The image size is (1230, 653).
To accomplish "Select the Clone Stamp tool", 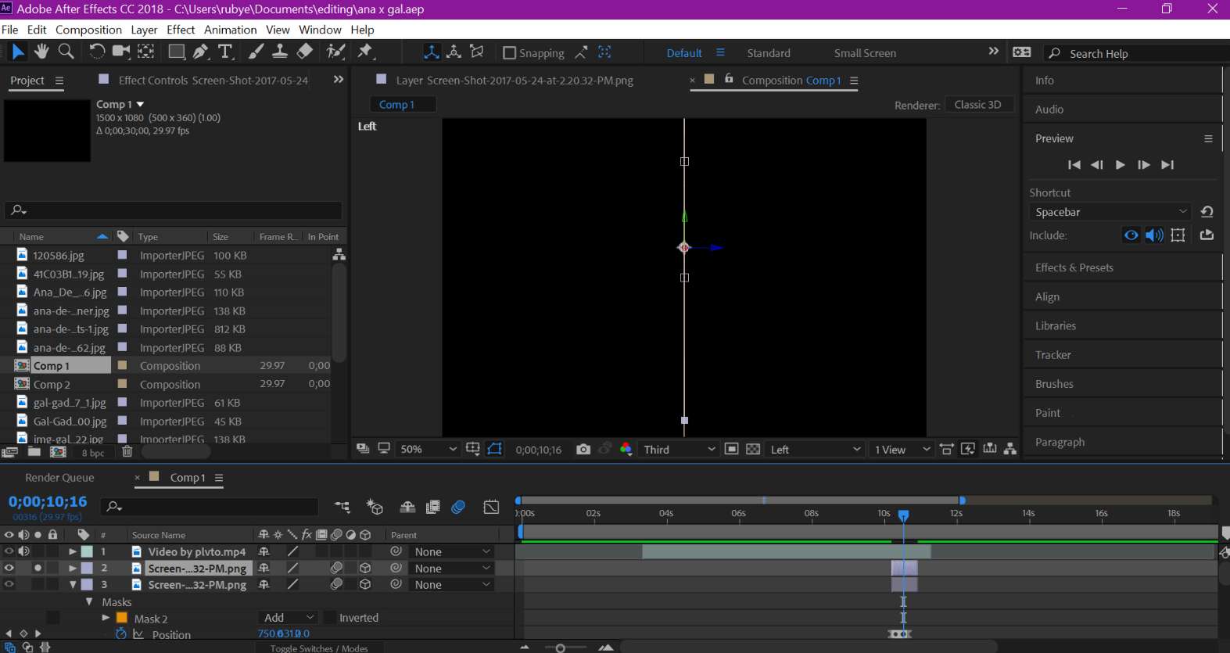I will [280, 52].
